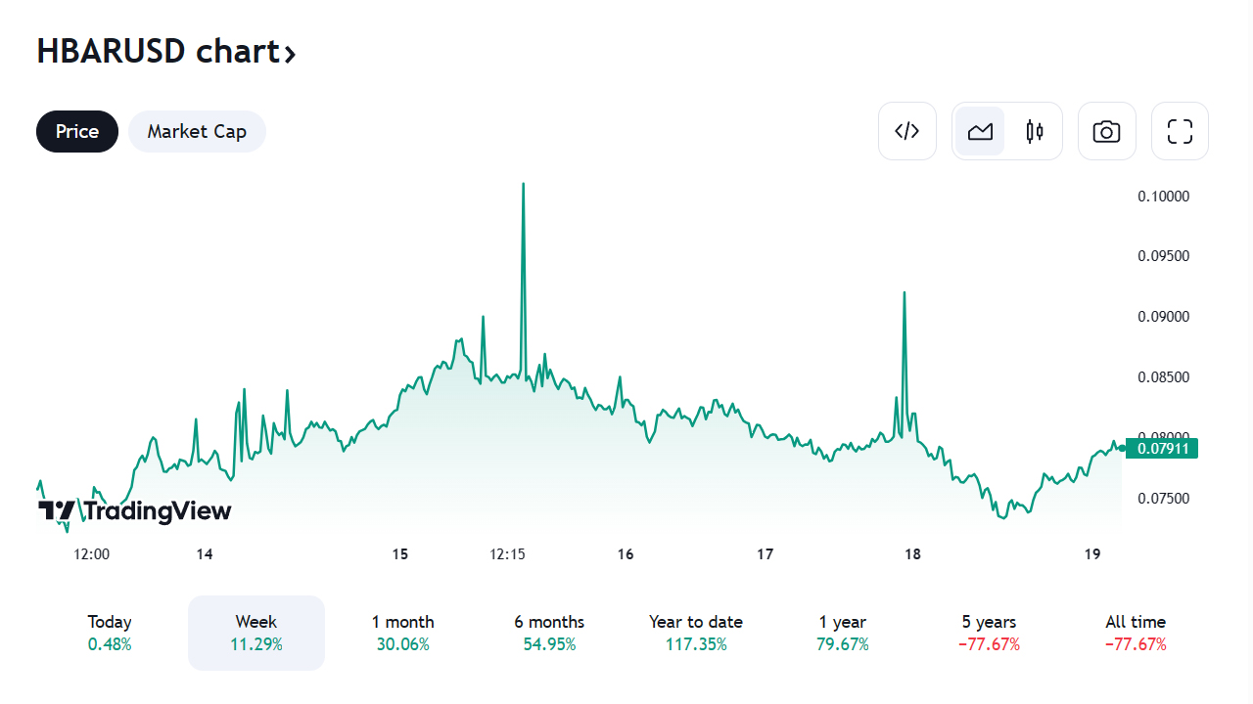The height and width of the screenshot is (704, 1253).
Task: Select the Price toggle
Action: click(x=77, y=131)
